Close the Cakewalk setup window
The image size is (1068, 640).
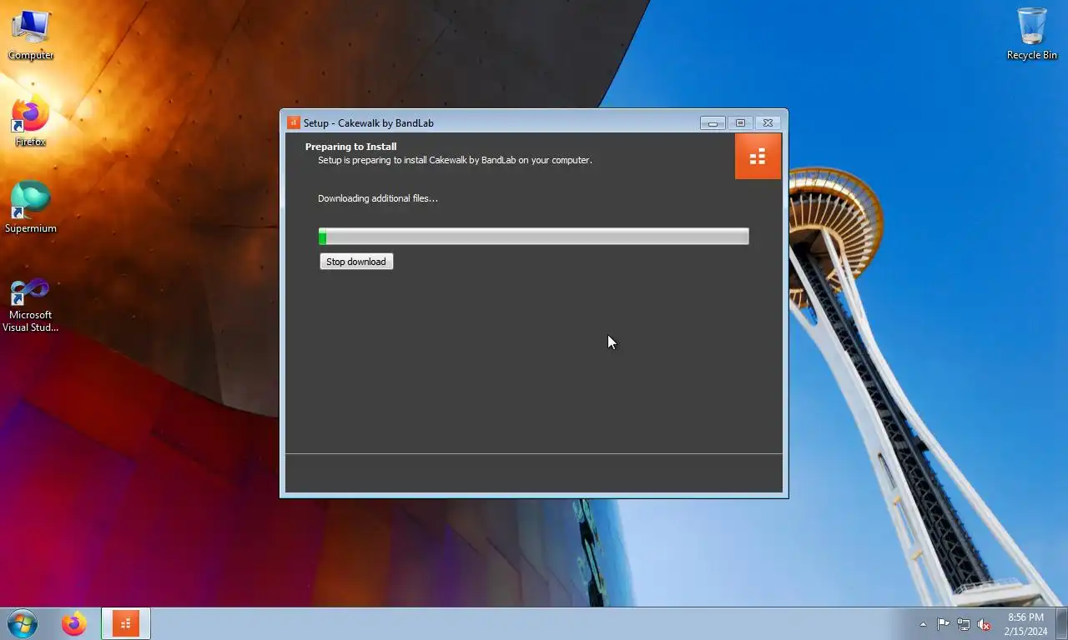tap(768, 122)
